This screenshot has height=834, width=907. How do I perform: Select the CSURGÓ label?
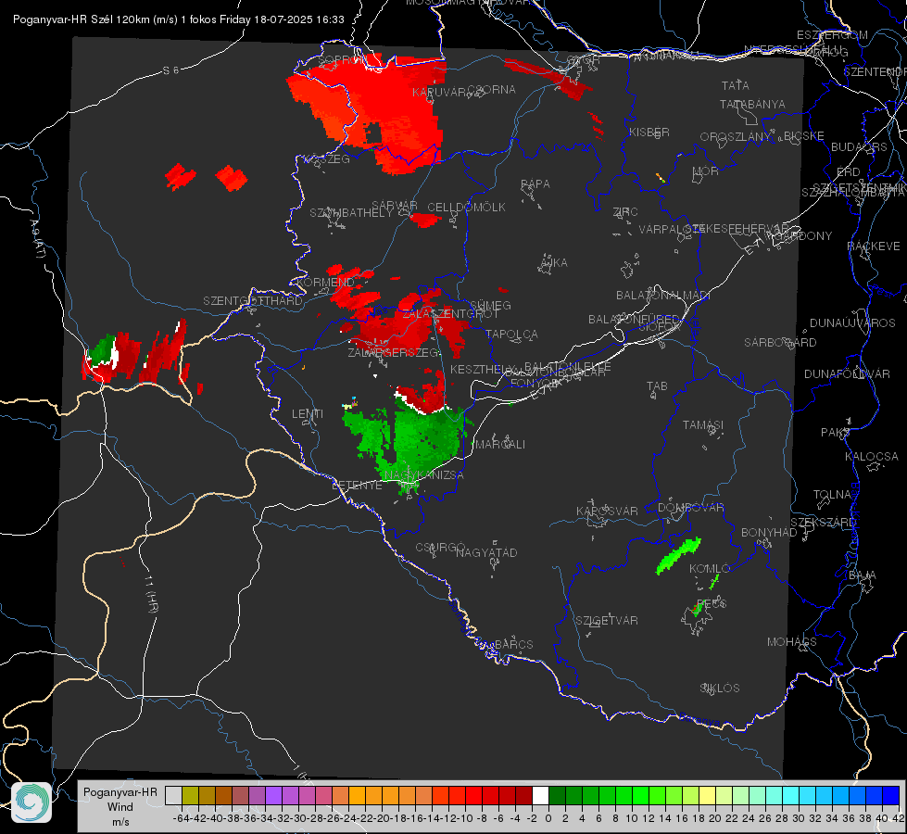pyautogui.click(x=440, y=547)
